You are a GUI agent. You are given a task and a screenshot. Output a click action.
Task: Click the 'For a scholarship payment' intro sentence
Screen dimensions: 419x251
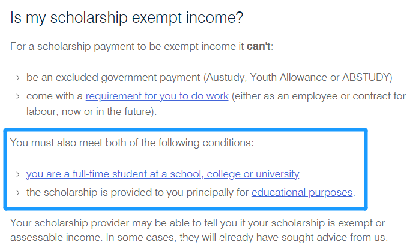142,46
